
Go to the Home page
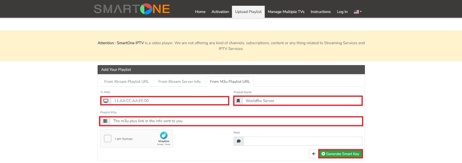(x=200, y=12)
